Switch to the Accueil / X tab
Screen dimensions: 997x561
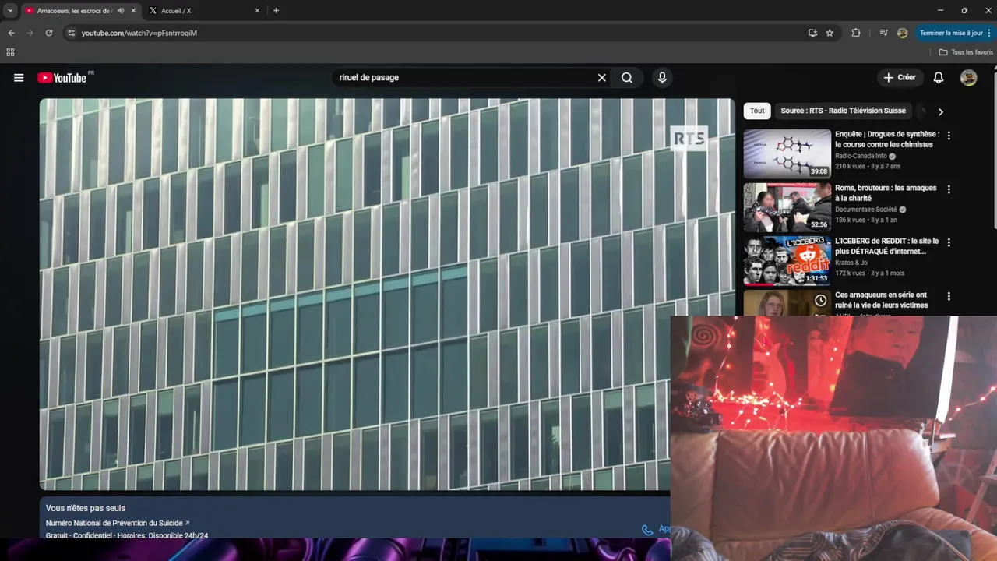pos(204,11)
